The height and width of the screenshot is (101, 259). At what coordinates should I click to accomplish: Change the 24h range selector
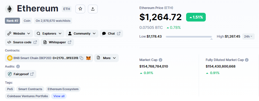tap(248, 36)
